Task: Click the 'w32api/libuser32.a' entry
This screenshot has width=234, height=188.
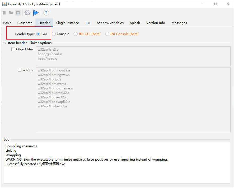Action: click(x=52, y=97)
